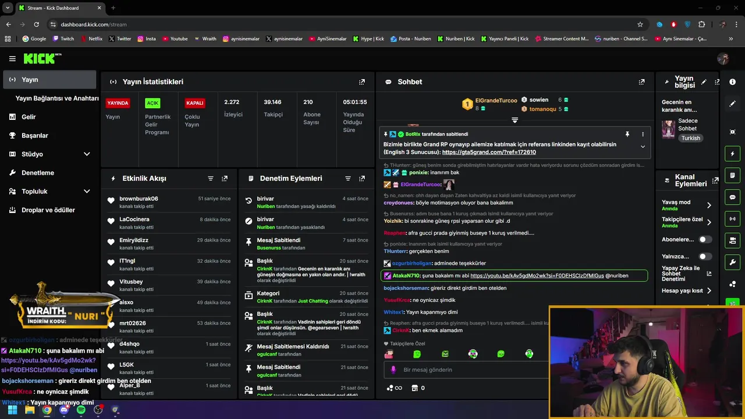This screenshot has height=419, width=745.
Task: Click ElGrandeTurcoo in the gift leaderboard
Action: pyautogui.click(x=496, y=101)
